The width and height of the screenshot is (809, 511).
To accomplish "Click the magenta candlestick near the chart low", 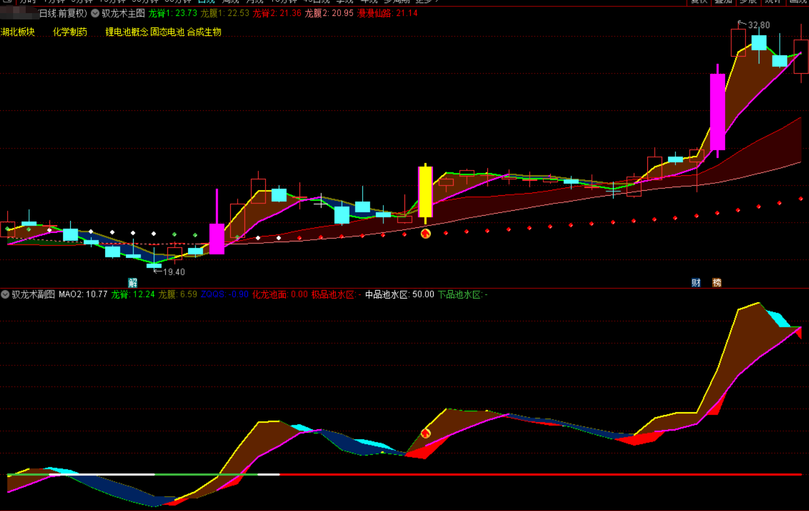I will click(217, 239).
